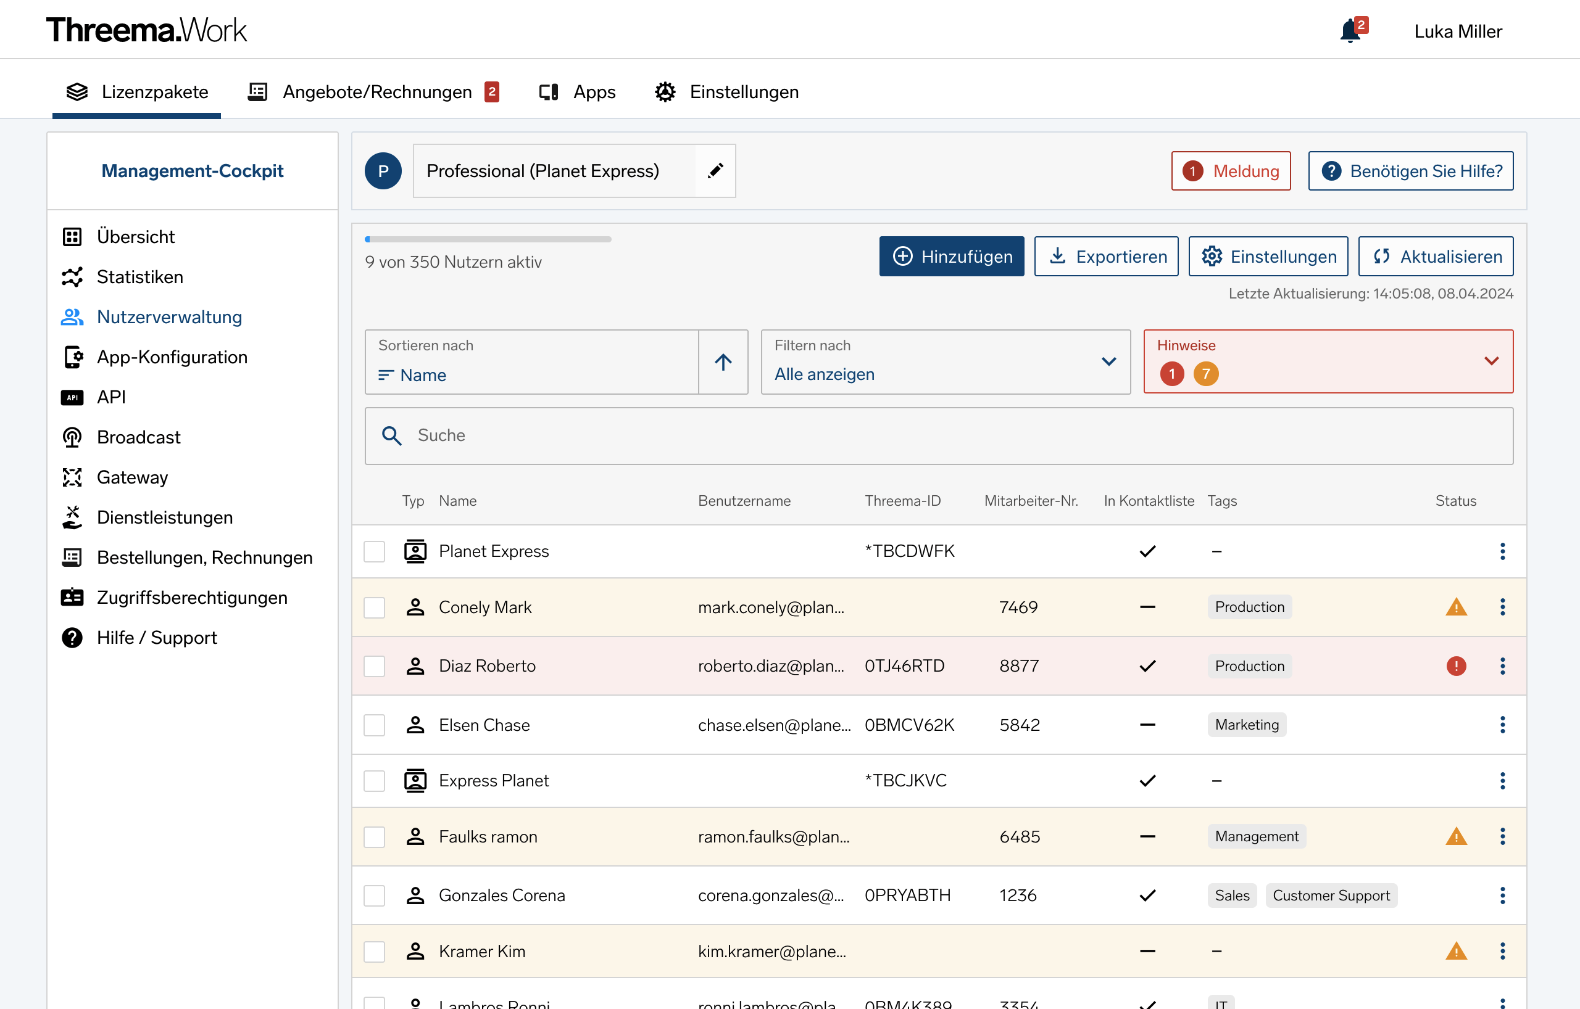Viewport: 1580px width, 1009px height.
Task: Open the red error icon for Diaz Roberto
Action: (1456, 666)
